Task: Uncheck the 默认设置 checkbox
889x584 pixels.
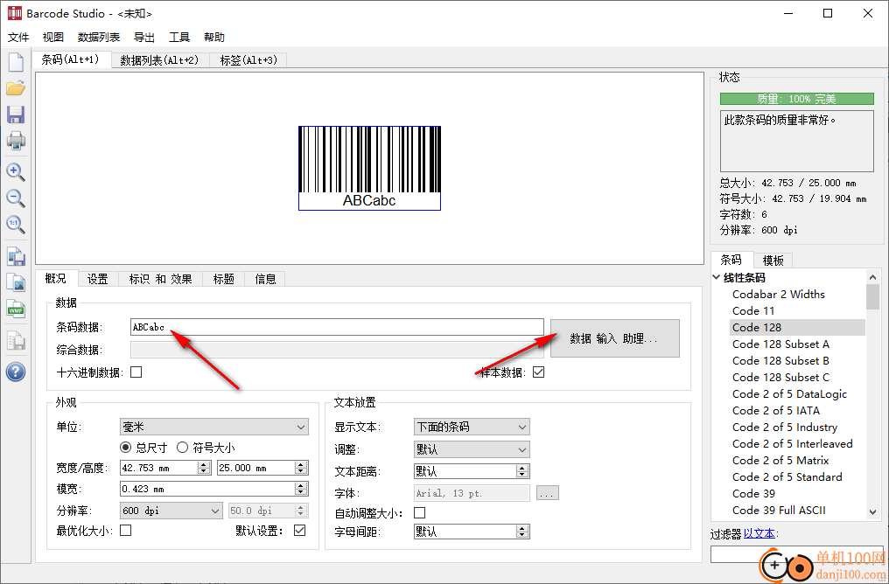Action: [x=300, y=530]
